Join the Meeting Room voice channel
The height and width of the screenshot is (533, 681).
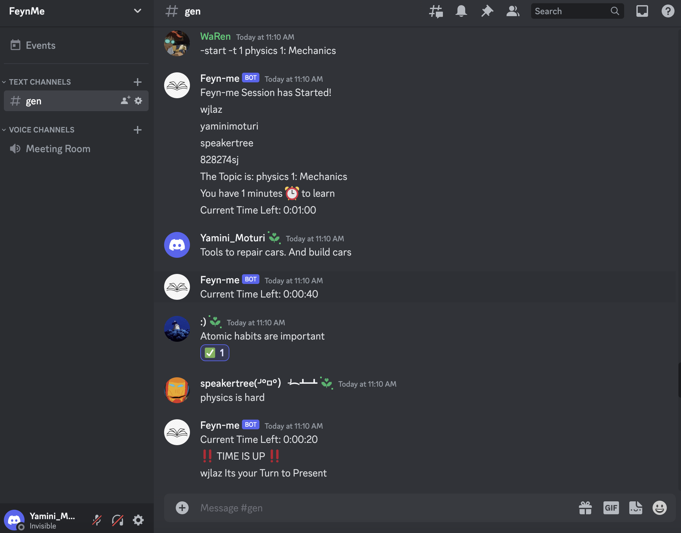pyautogui.click(x=58, y=149)
